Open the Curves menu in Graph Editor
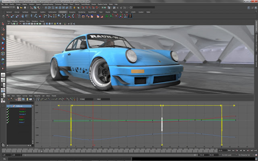This screenshot has height=161, width=258. pyautogui.click(x=25, y=96)
